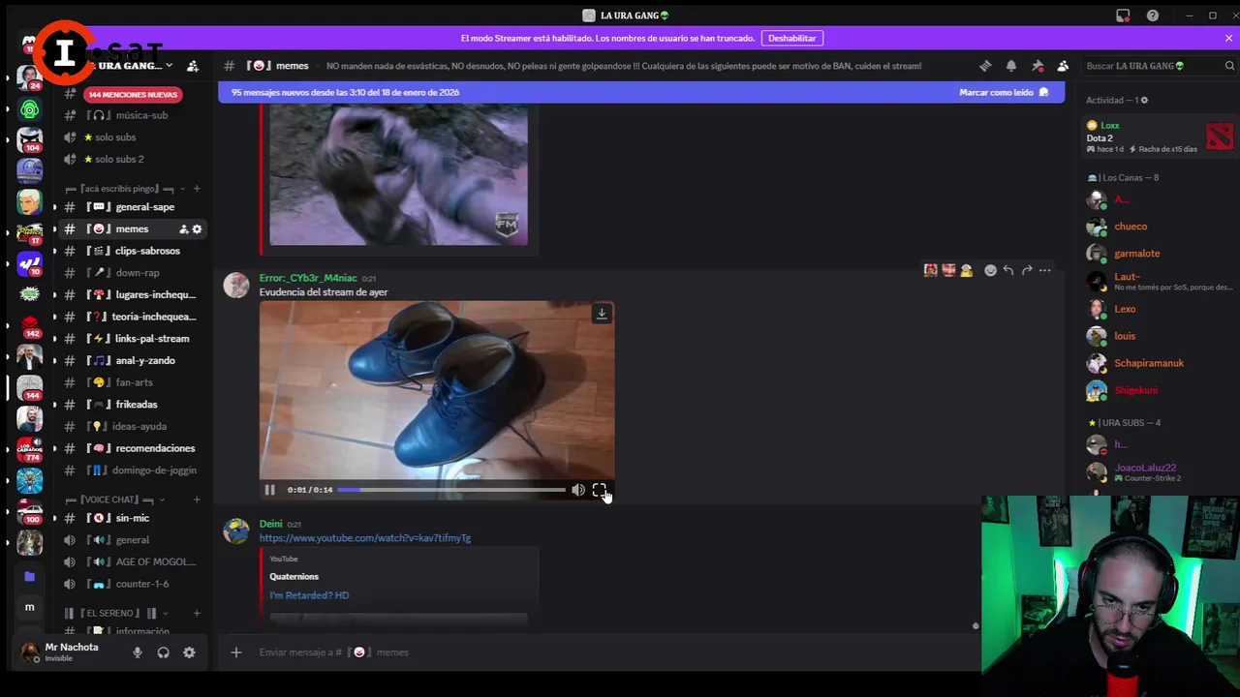Join the AGE OF MOGOL voice channel

[132, 561]
